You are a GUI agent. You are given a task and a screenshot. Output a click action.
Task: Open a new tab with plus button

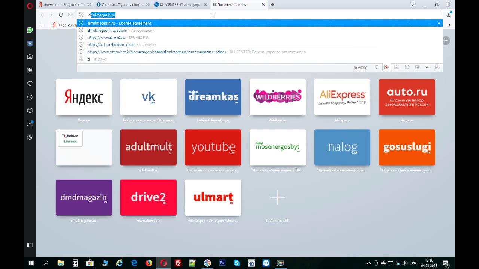[x=272, y=5]
